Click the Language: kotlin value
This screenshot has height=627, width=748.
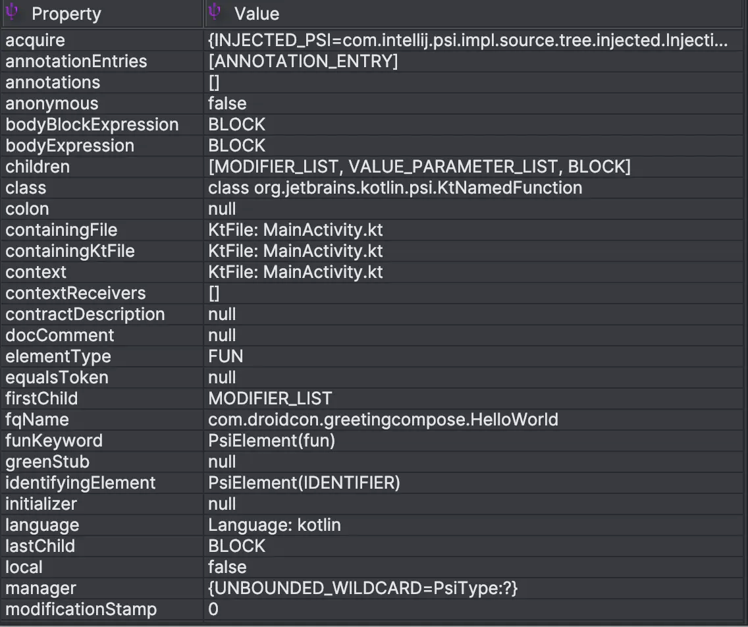tap(275, 525)
